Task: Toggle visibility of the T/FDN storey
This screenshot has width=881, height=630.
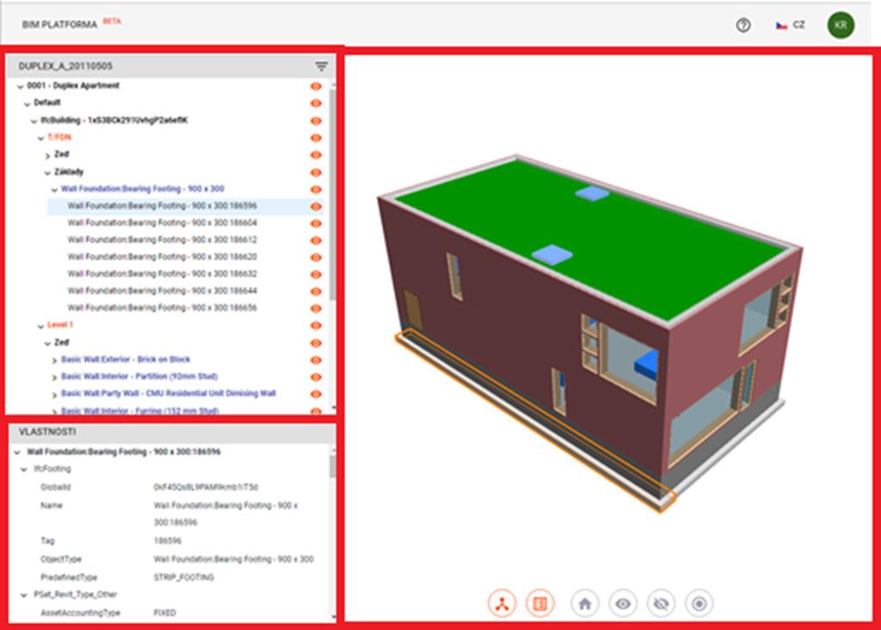Action: pyautogui.click(x=317, y=138)
